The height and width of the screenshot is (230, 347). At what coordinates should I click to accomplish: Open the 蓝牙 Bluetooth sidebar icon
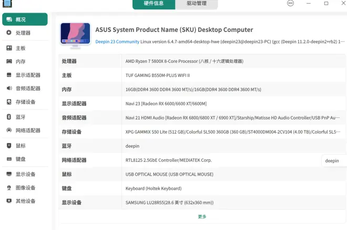point(9,117)
